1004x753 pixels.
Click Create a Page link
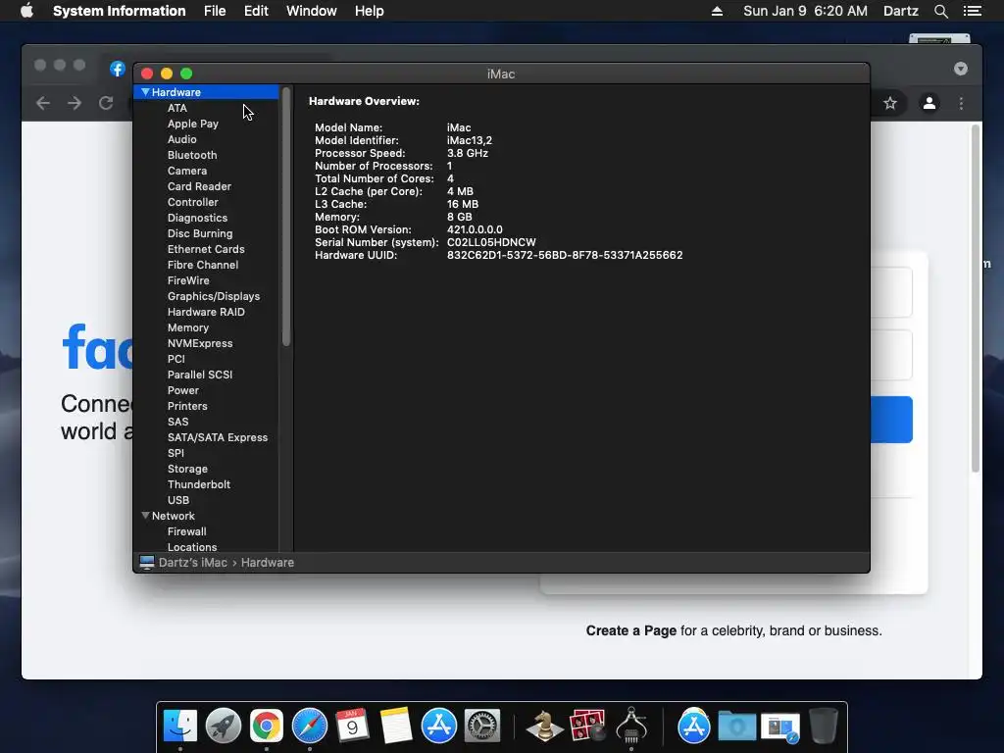[631, 630]
